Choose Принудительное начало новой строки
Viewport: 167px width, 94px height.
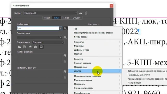pos(95,33)
